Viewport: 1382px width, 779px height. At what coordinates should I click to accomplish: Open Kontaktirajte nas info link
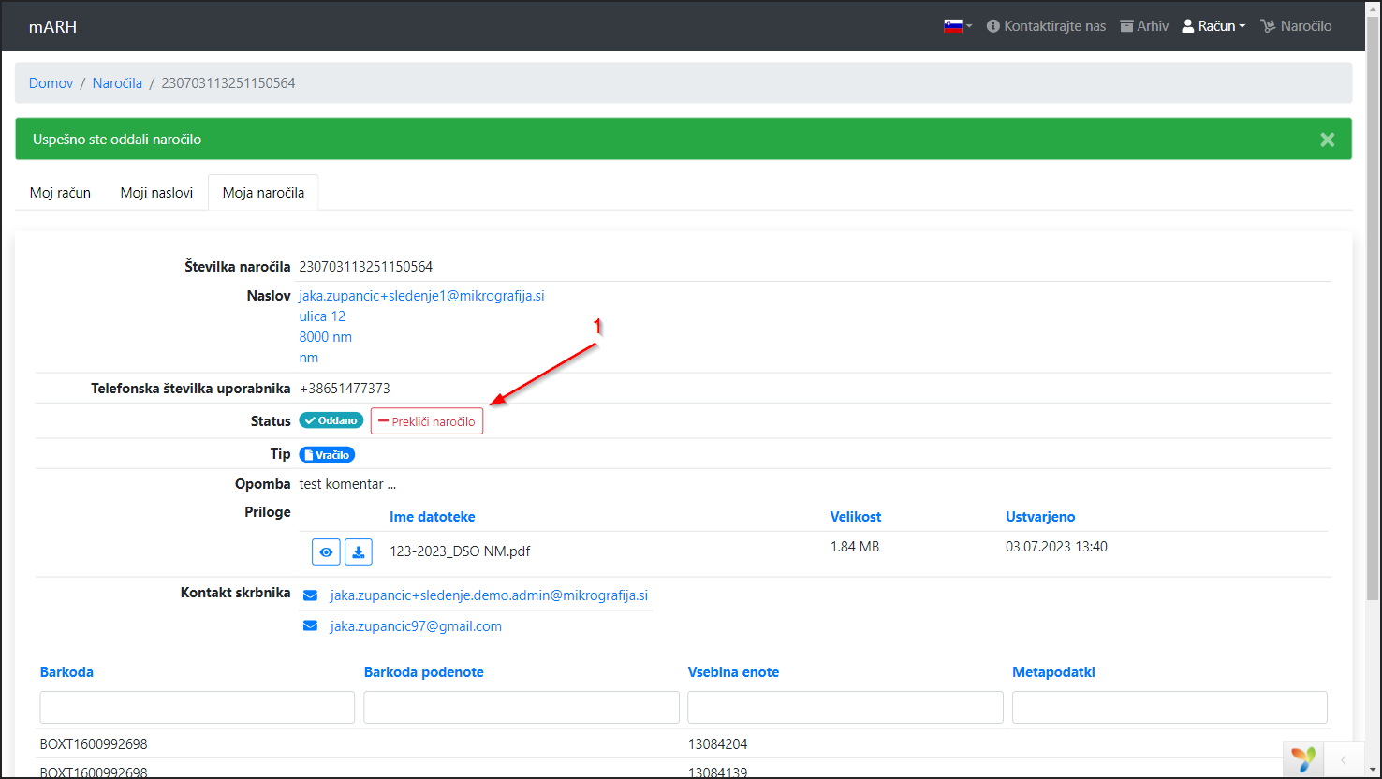click(x=1046, y=26)
